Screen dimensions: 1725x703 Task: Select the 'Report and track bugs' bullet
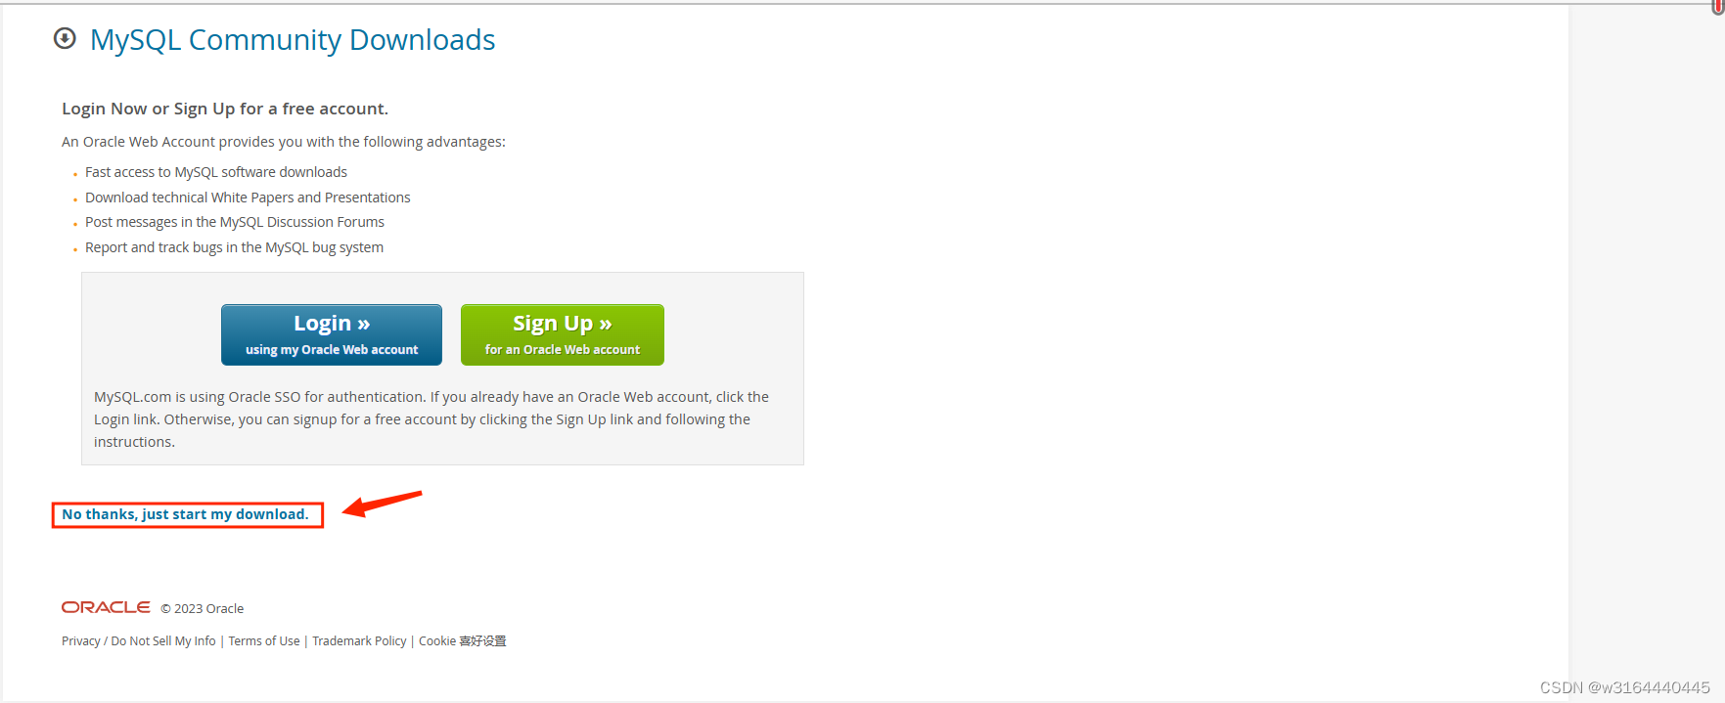tap(234, 247)
